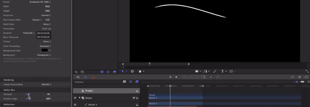Click the mini-timeline playhead under canvas
310x107 pixels.
coord(149,64)
